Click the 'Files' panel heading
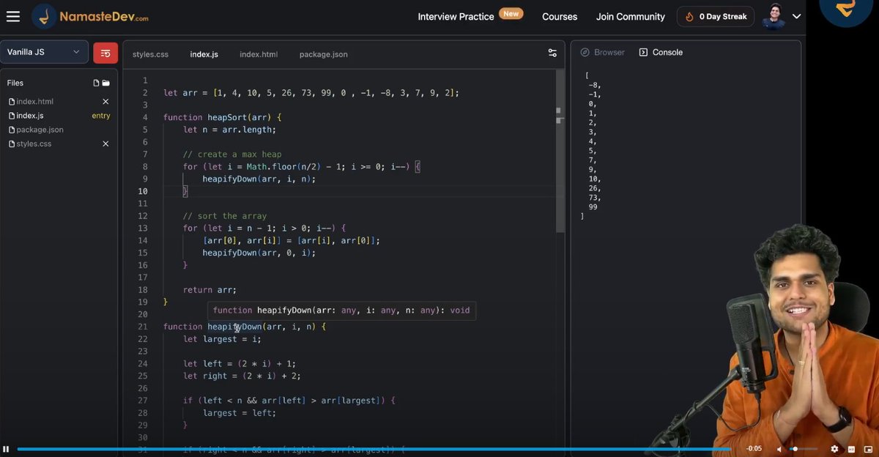Screen dimensions: 879x457 [x=16, y=83]
